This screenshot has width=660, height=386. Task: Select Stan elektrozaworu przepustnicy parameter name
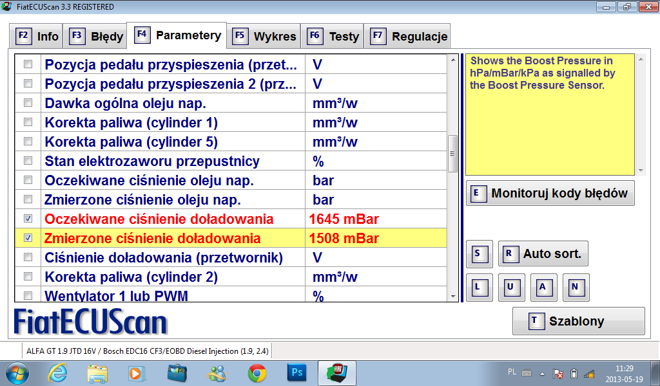(x=152, y=161)
